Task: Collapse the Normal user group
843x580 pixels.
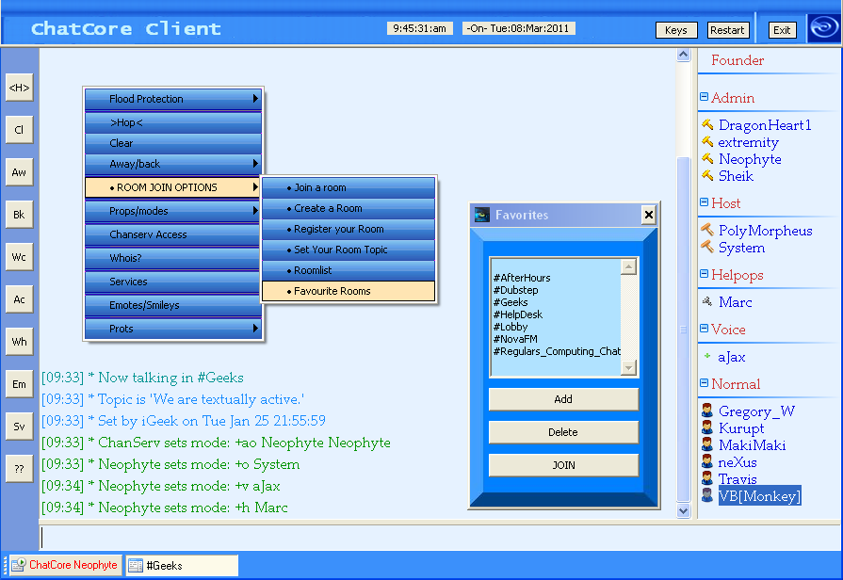Action: [704, 382]
